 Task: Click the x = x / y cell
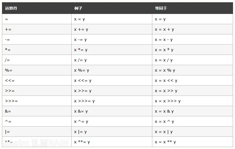(x=164, y=60)
